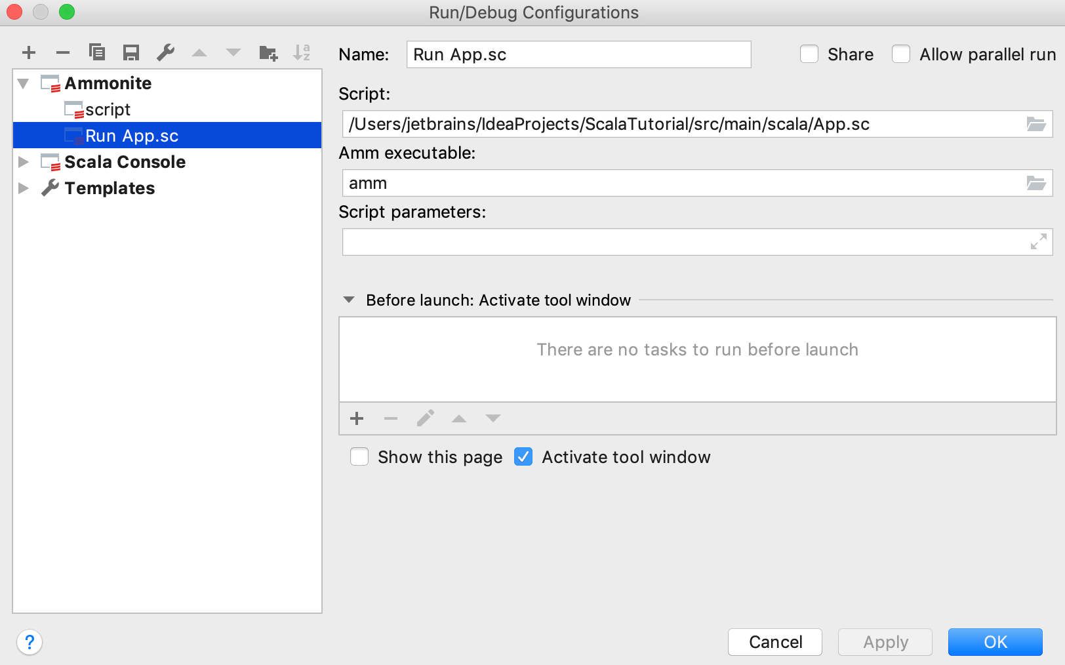Save the current configuration

131,52
